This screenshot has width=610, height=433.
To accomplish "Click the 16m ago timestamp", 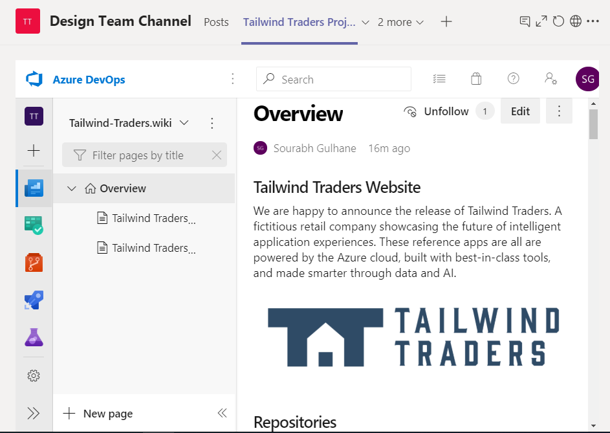I will pyautogui.click(x=389, y=148).
